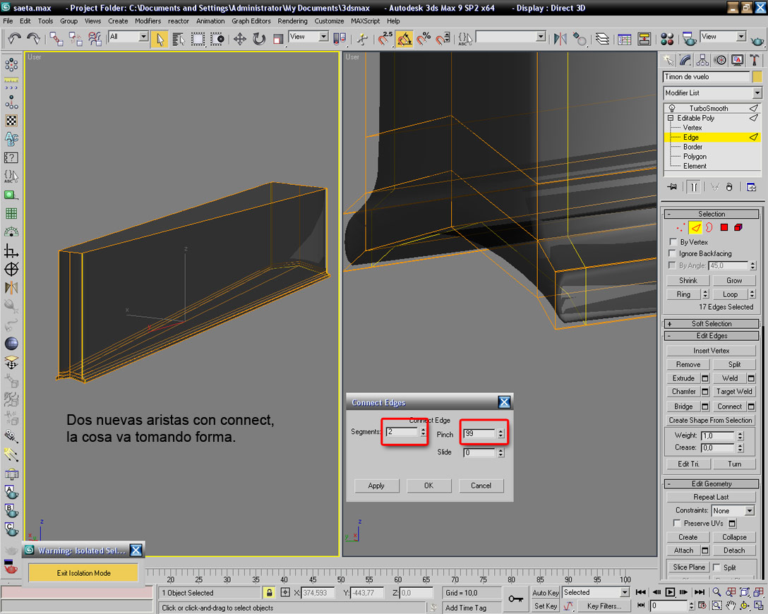Click the Quick Render teapot icon
The height and width of the screenshot is (614, 768).
757,40
